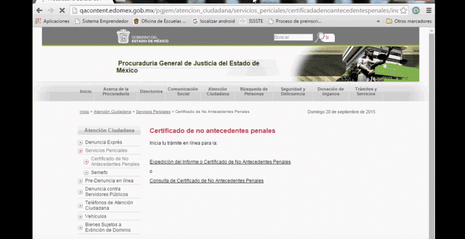Screen dimensions: 465x239
Task: Select Denuncia Exprés in the sidebar
Action: pos(104,142)
